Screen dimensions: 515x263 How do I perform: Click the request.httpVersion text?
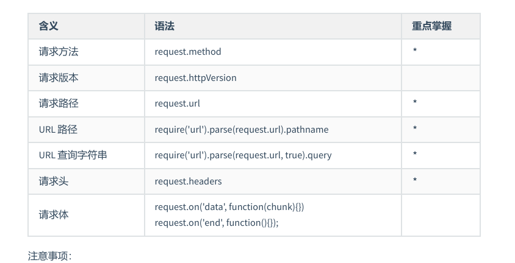coord(195,78)
